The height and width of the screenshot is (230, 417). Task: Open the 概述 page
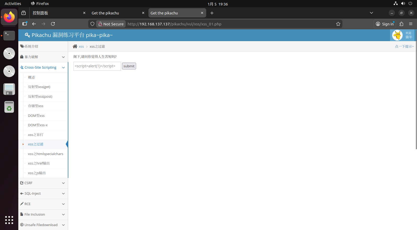31,77
